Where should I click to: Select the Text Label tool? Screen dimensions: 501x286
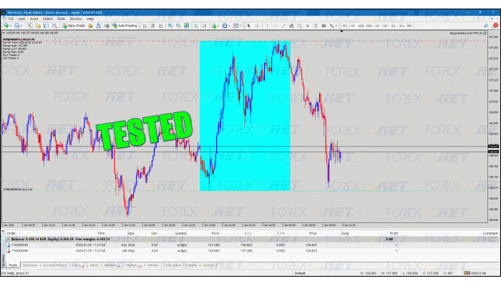click(x=316, y=26)
